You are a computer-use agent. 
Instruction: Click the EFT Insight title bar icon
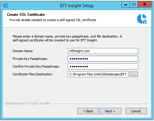tap(6, 5)
